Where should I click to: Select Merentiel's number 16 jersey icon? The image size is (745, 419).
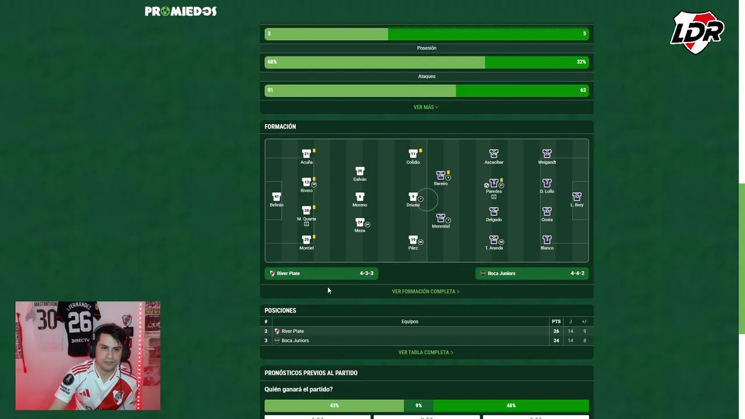[441, 218]
